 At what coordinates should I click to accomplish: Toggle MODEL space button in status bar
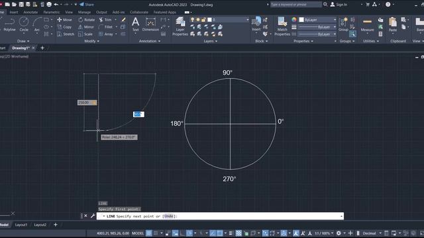click(x=138, y=233)
